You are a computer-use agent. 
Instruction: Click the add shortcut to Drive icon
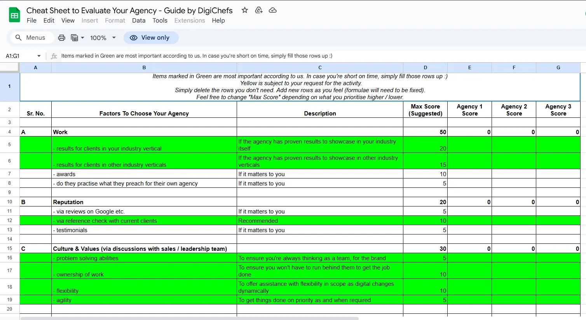pos(258,10)
